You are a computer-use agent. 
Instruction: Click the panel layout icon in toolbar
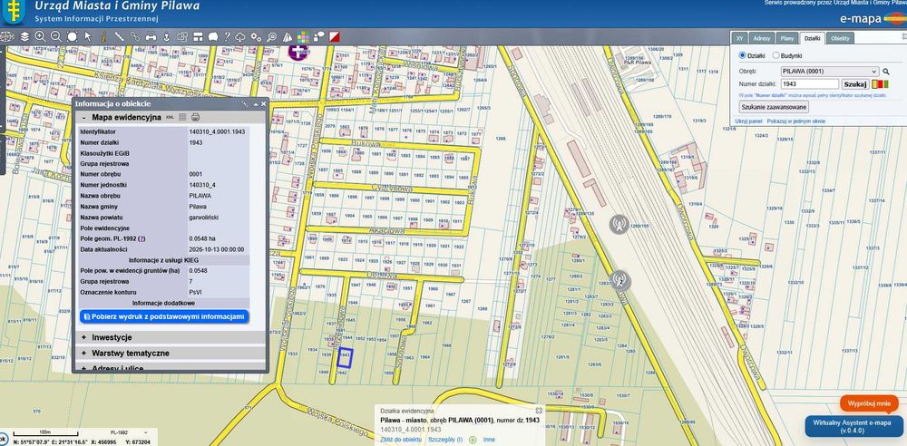tap(198, 36)
